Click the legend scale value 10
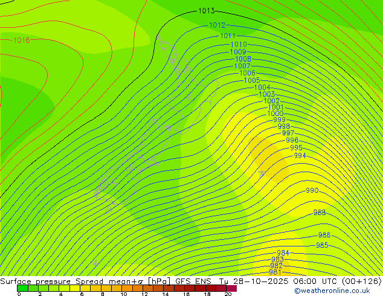 [x=124, y=294]
